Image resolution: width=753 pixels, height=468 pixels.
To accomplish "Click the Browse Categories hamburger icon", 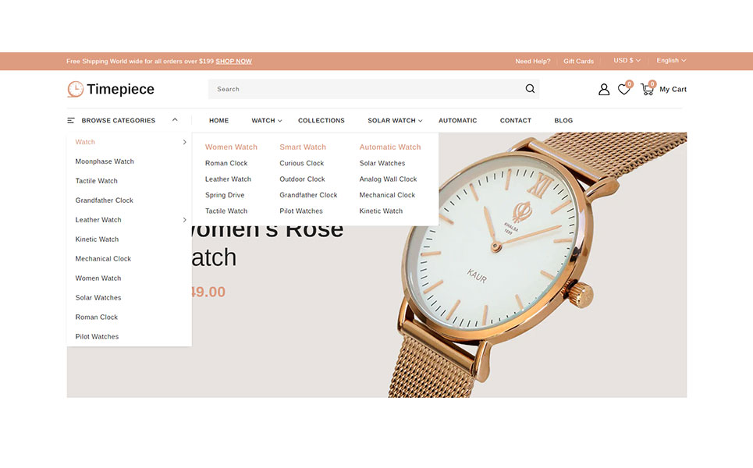I will (71, 121).
